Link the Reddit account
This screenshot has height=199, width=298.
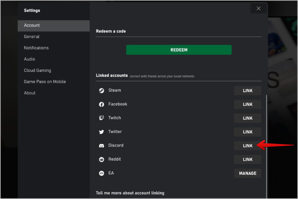coord(247,159)
